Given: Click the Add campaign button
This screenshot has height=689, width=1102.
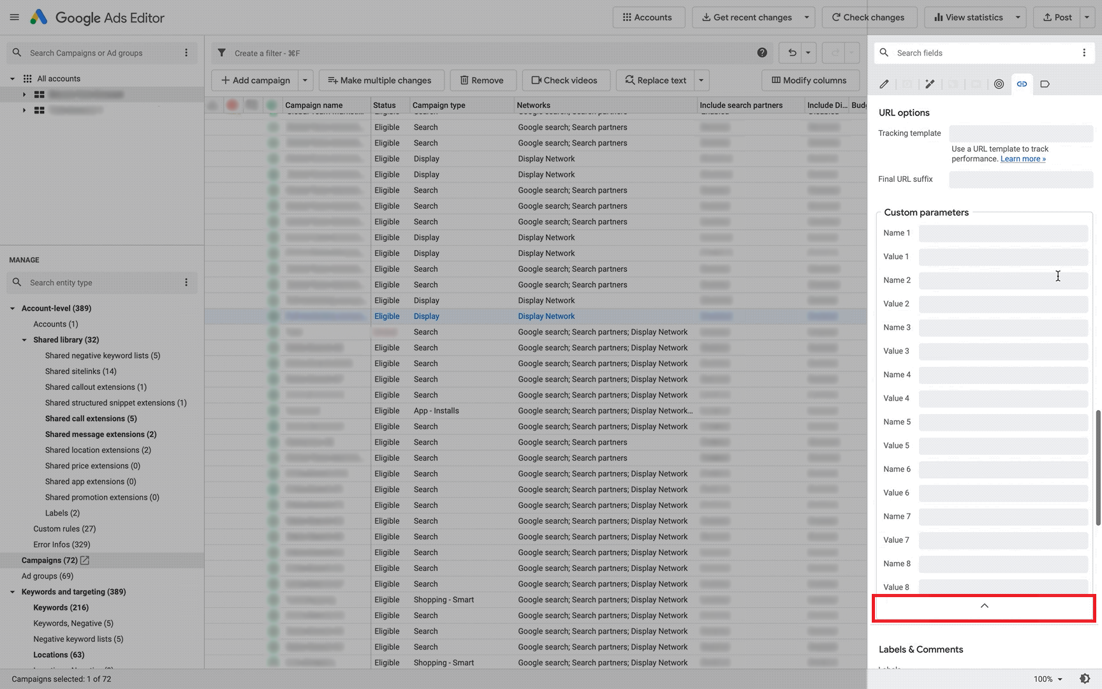Looking at the screenshot, I should pos(255,80).
